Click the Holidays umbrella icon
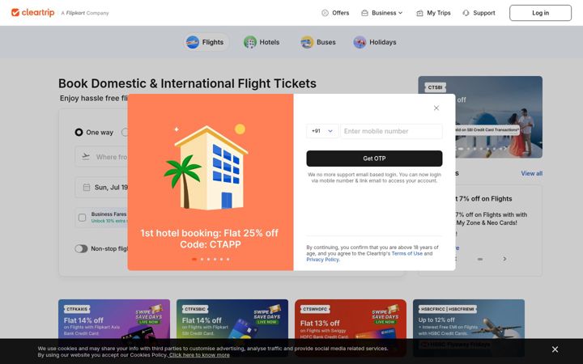 [360, 42]
